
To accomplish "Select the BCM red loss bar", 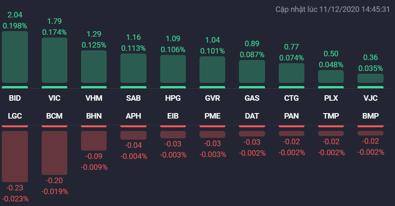I will pos(54,152).
